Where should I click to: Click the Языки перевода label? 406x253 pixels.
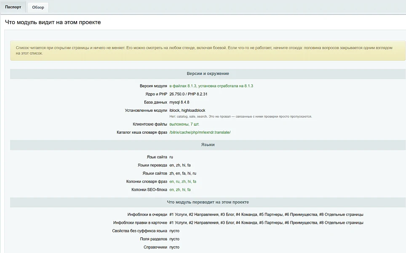point(152,165)
